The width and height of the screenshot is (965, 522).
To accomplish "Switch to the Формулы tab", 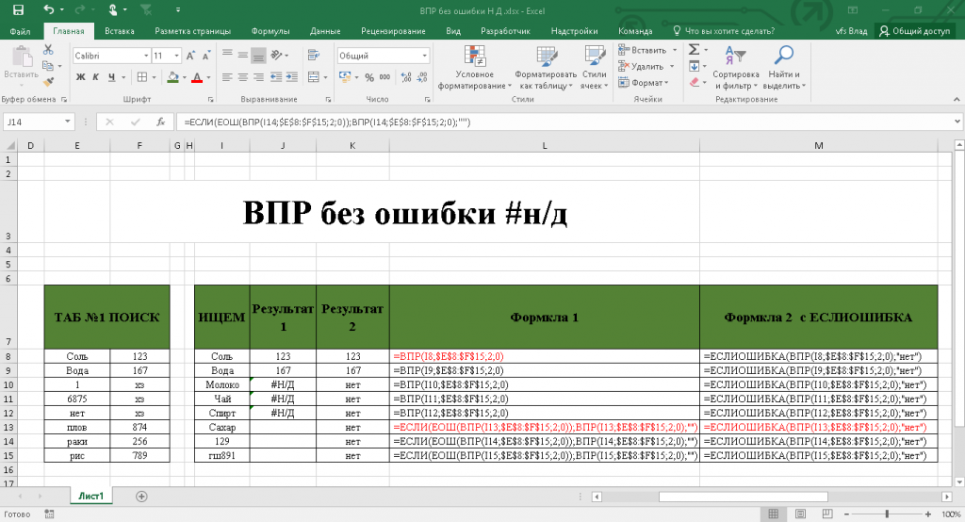I will (270, 31).
